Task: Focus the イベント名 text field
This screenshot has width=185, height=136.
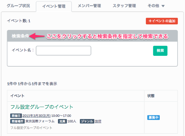Action: 64,51
